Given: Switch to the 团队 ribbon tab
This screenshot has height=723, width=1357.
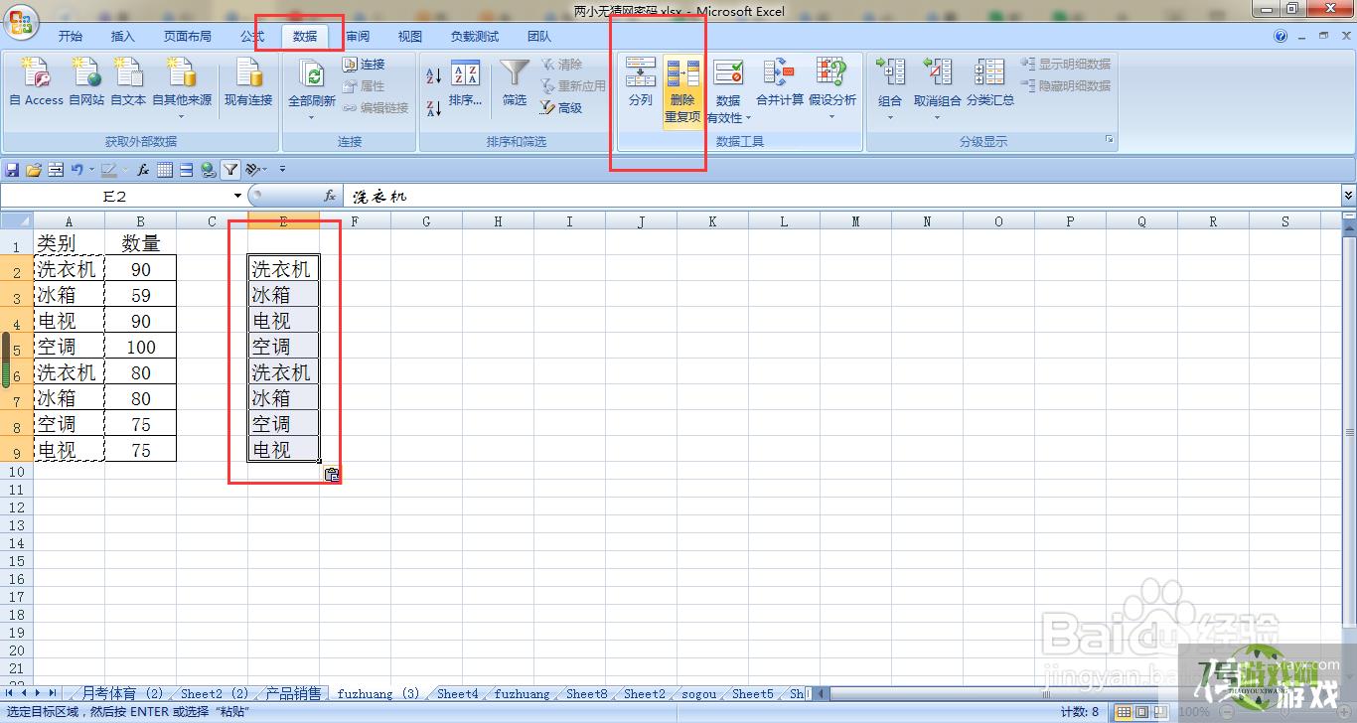Looking at the screenshot, I should point(539,37).
